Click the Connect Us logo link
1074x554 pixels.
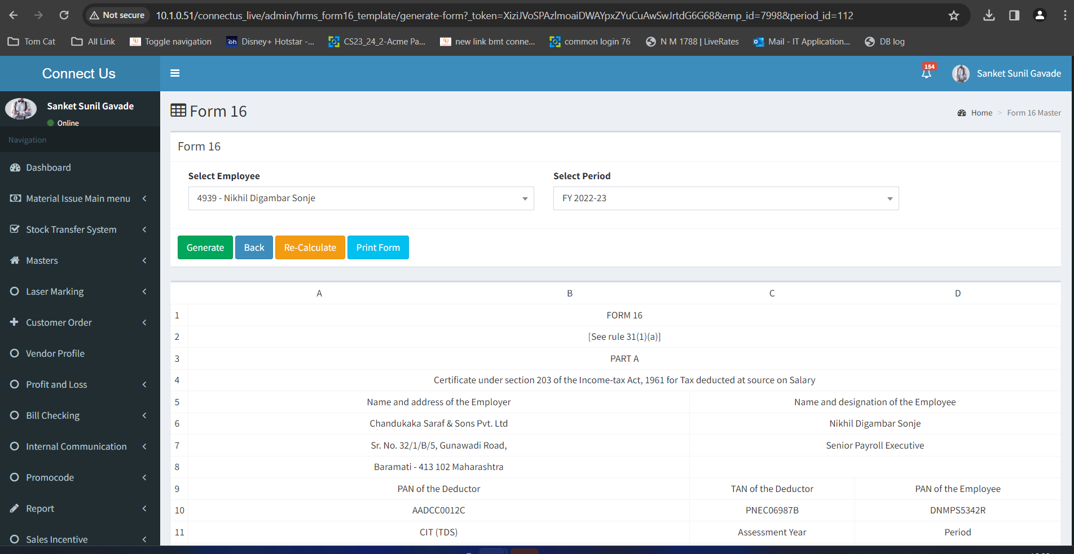[x=79, y=73]
